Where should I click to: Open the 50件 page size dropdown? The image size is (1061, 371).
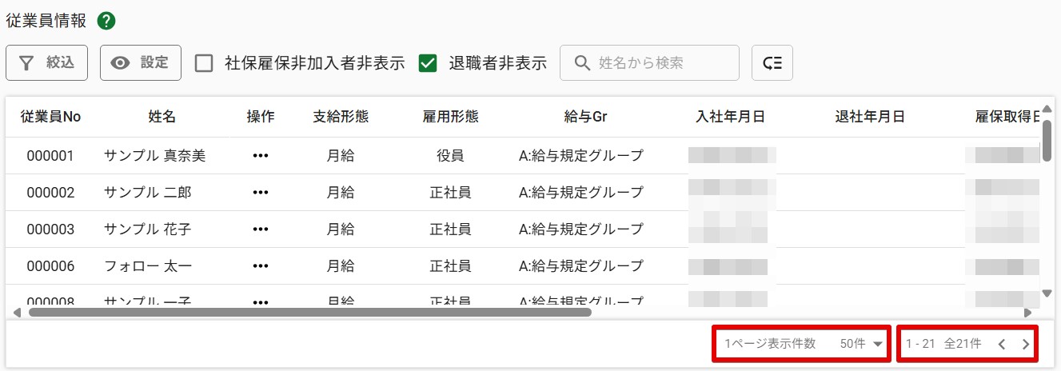[863, 344]
